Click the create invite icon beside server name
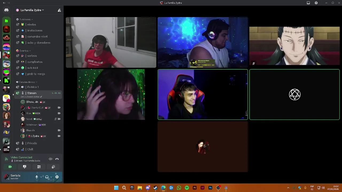Screen dimensions: 342x192 [59, 10]
